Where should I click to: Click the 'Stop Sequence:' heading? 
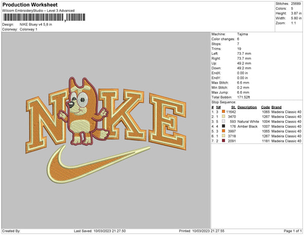[x=224, y=102]
